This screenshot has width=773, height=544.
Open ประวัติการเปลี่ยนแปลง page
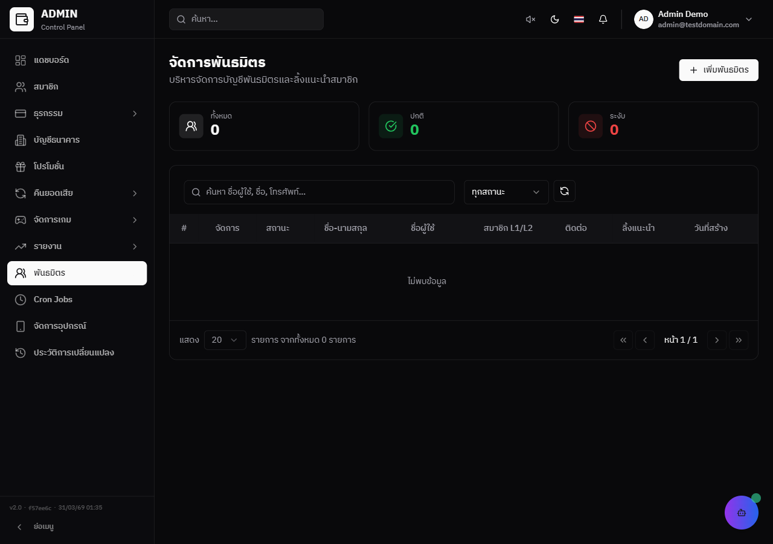[77, 353]
